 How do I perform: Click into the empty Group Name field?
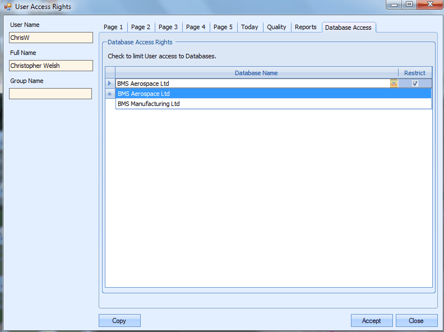tap(50, 94)
